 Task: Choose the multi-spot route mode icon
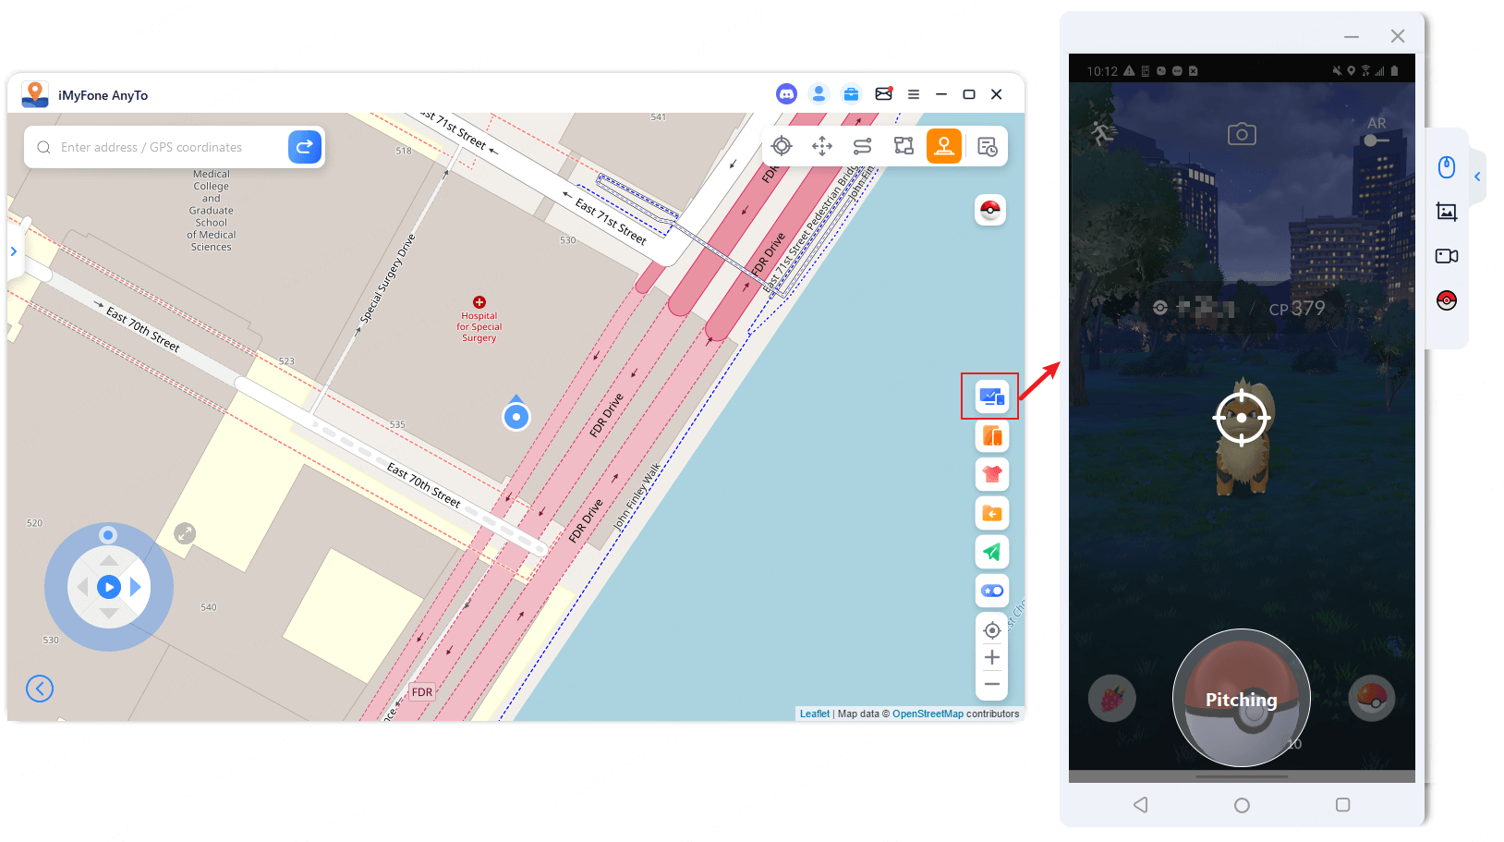tap(904, 146)
